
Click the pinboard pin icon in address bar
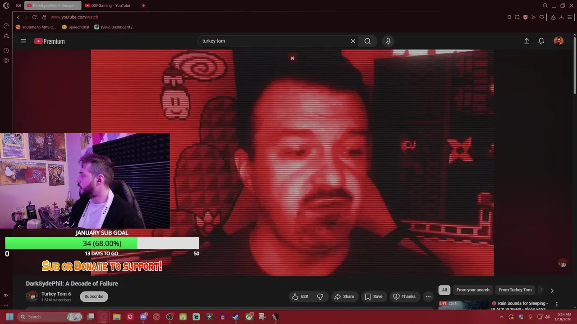[509, 17]
